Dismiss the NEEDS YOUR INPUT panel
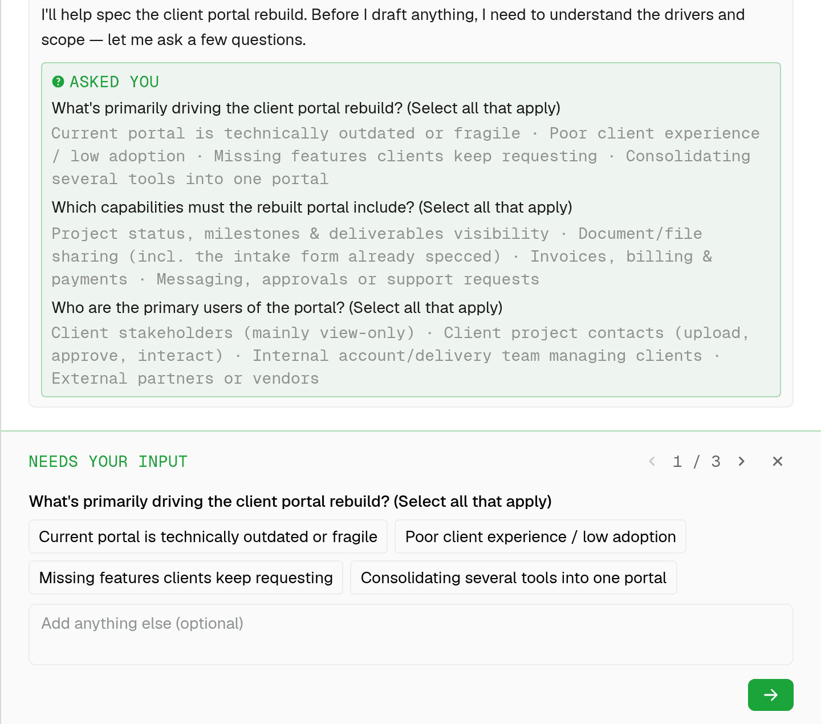Screen dimensions: 821x724 coord(778,461)
